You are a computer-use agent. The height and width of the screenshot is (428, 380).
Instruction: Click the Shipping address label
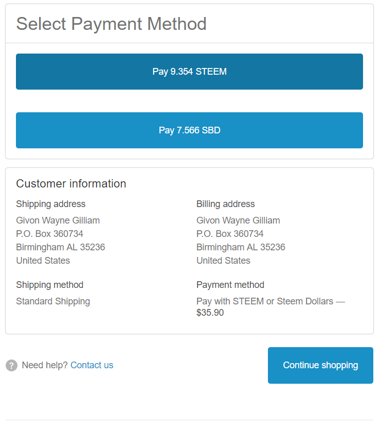[x=50, y=204]
